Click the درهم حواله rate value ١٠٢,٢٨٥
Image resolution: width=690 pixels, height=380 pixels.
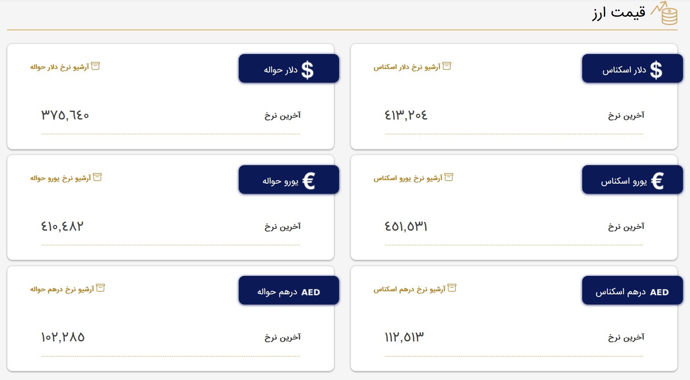tap(63, 337)
